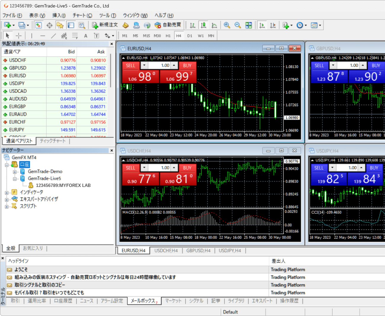Switch chart to candlestick style
The image size is (385, 316).
tap(203, 25)
